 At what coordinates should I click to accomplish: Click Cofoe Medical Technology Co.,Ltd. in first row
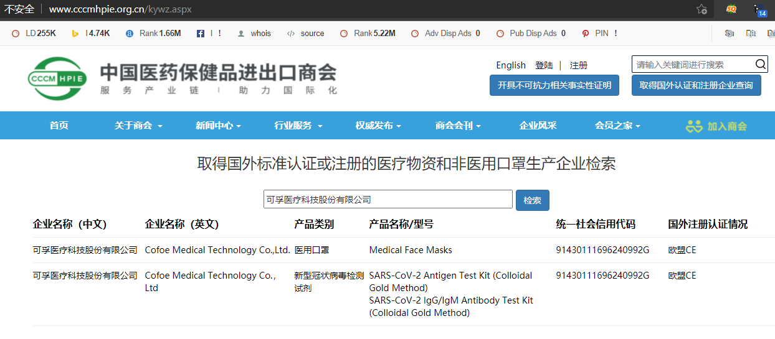[217, 250]
